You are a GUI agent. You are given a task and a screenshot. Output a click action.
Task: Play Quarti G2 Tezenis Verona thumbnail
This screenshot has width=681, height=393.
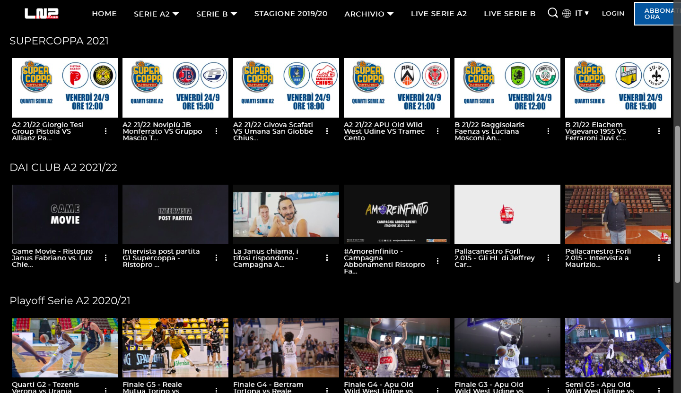tap(65, 348)
